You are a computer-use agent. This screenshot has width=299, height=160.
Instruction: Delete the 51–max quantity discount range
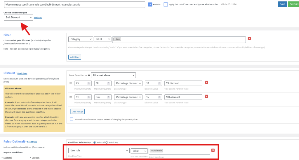206,96
